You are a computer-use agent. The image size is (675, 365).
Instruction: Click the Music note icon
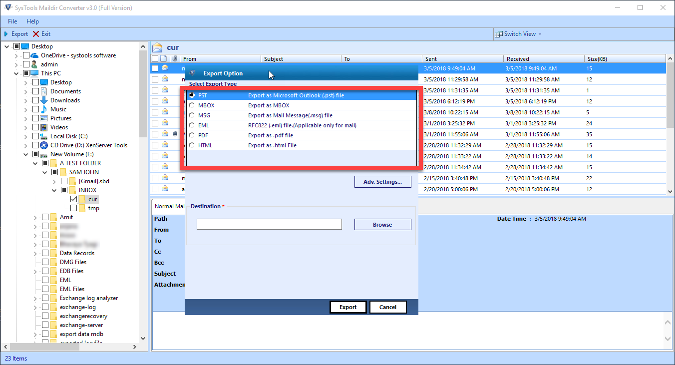coord(44,109)
